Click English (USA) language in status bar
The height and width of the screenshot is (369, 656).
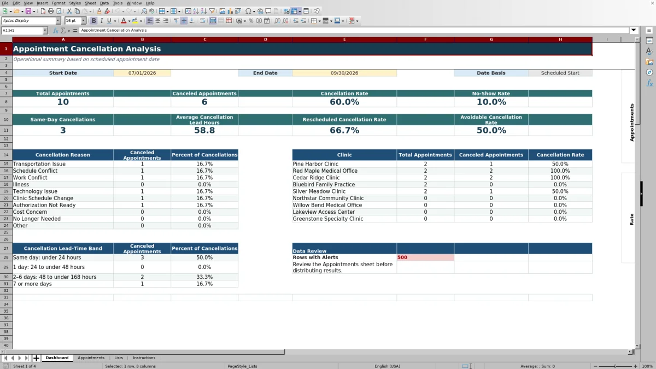pyautogui.click(x=387, y=366)
